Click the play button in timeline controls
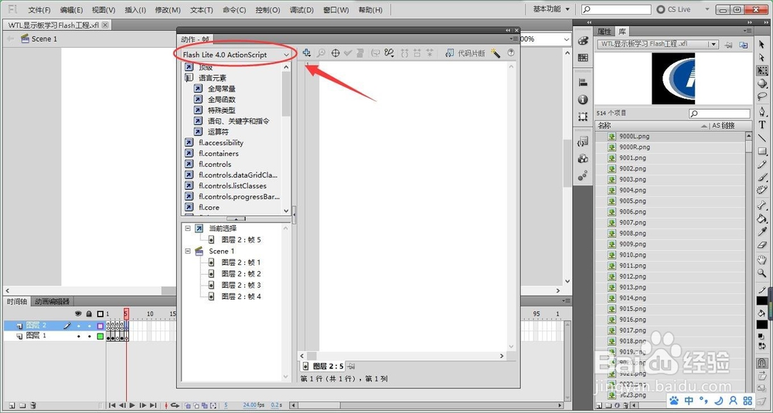Image resolution: width=773 pixels, height=413 pixels. point(132,405)
